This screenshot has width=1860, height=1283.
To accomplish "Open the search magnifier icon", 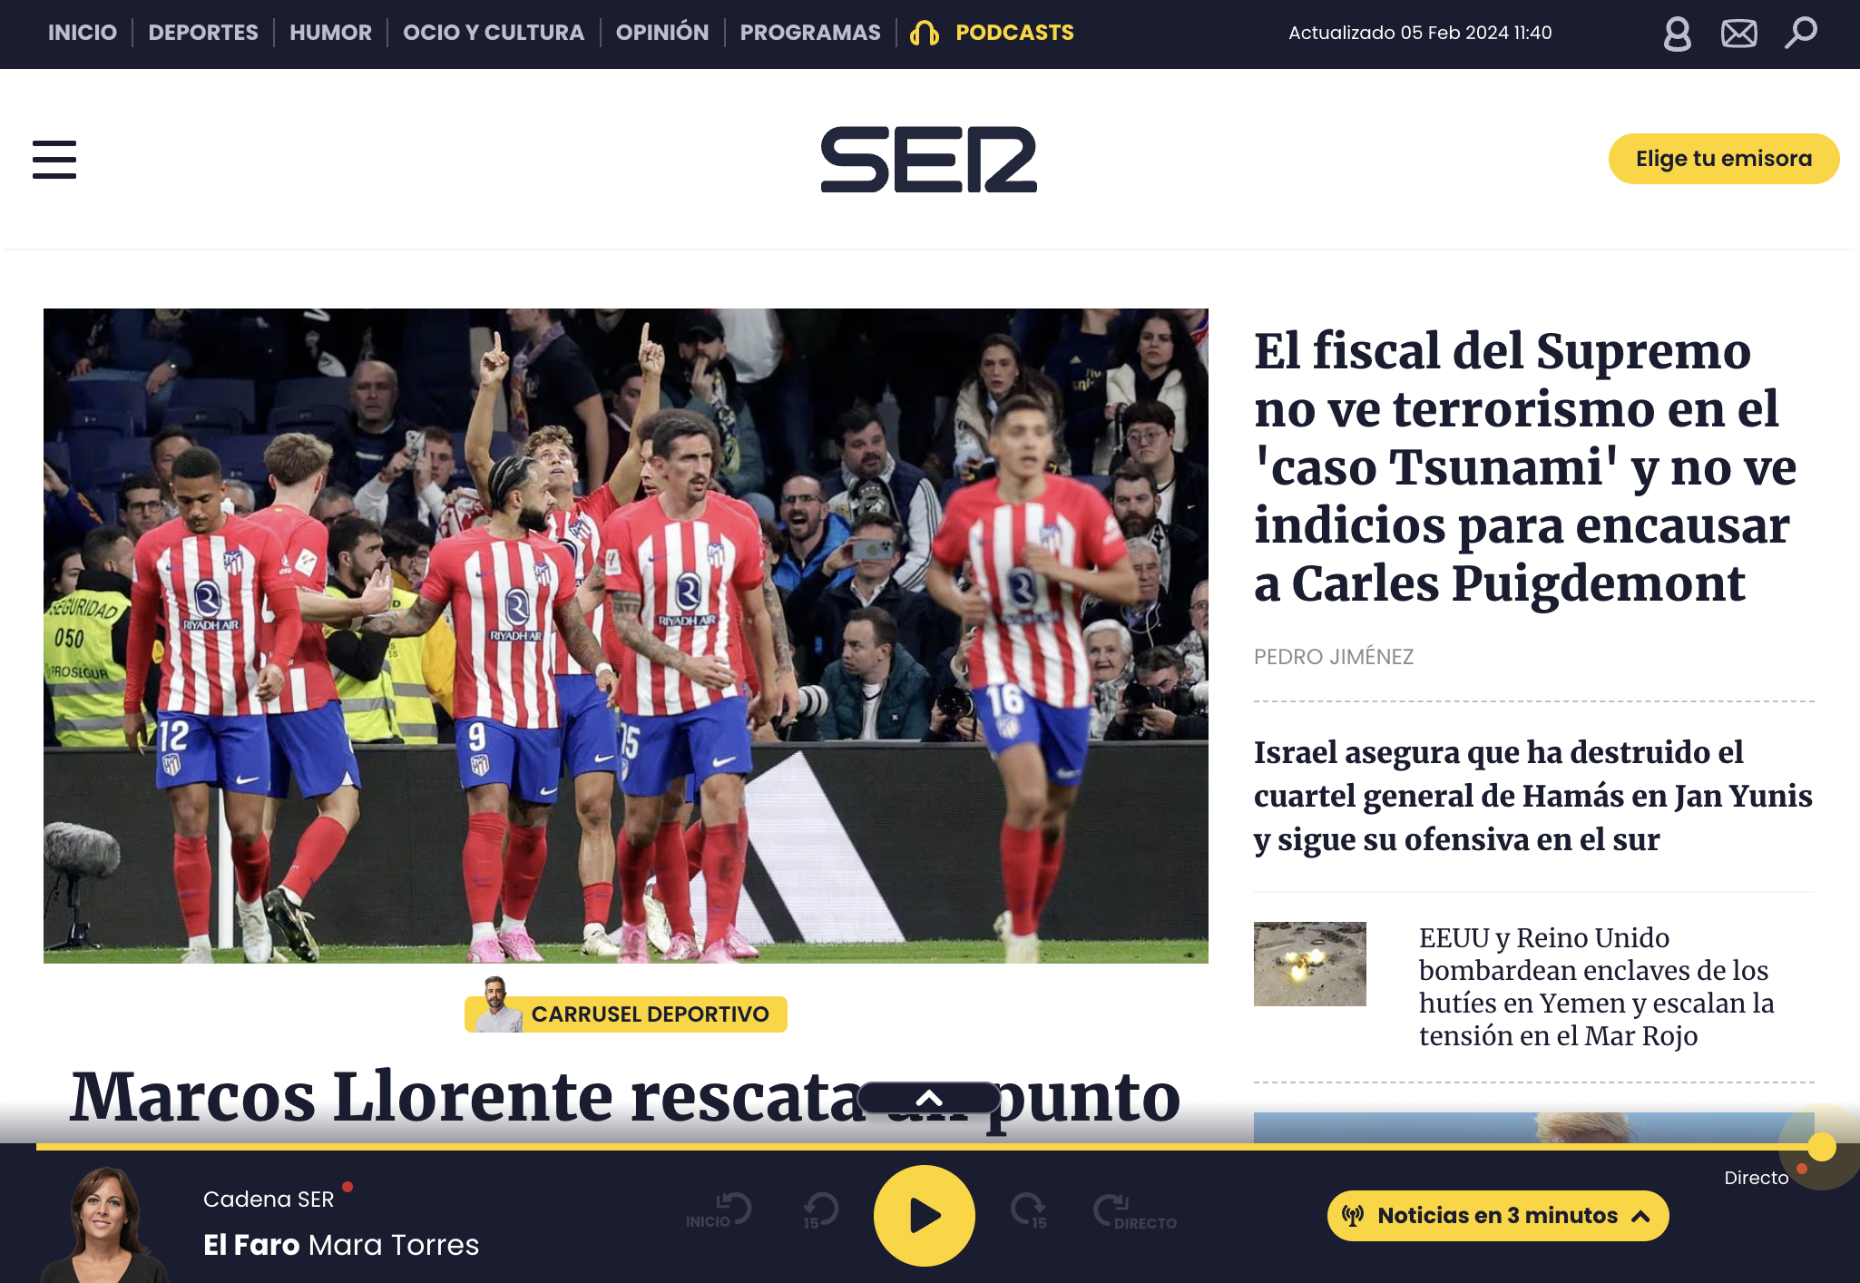I will (1801, 33).
